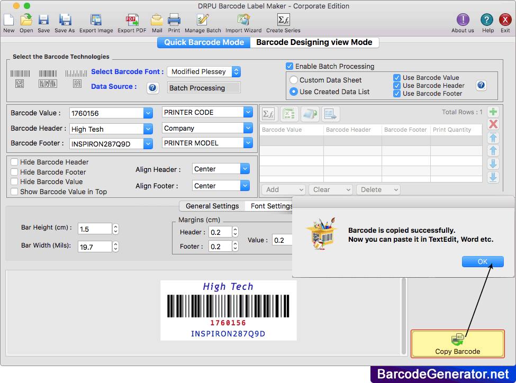Open a file with the Open icon
The height and width of the screenshot is (383, 516).
(26, 20)
